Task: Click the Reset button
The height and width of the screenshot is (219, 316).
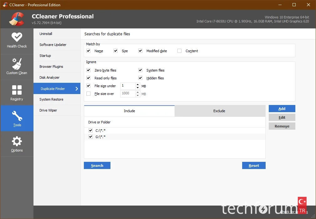Action: pyautogui.click(x=254, y=166)
